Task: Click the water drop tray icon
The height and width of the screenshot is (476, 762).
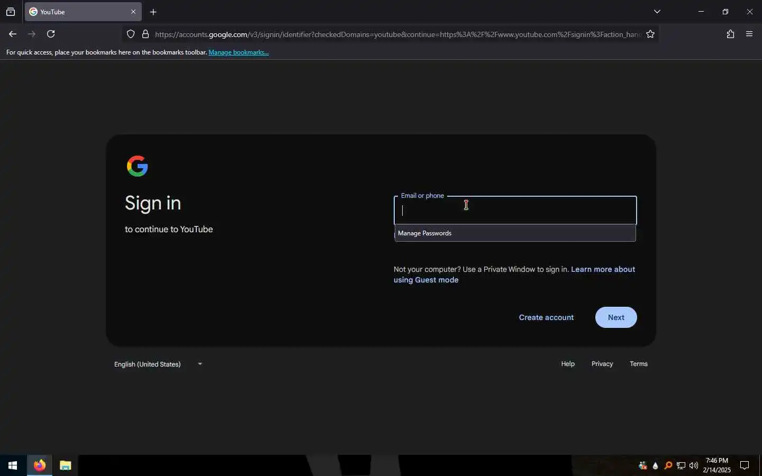Action: point(656,465)
